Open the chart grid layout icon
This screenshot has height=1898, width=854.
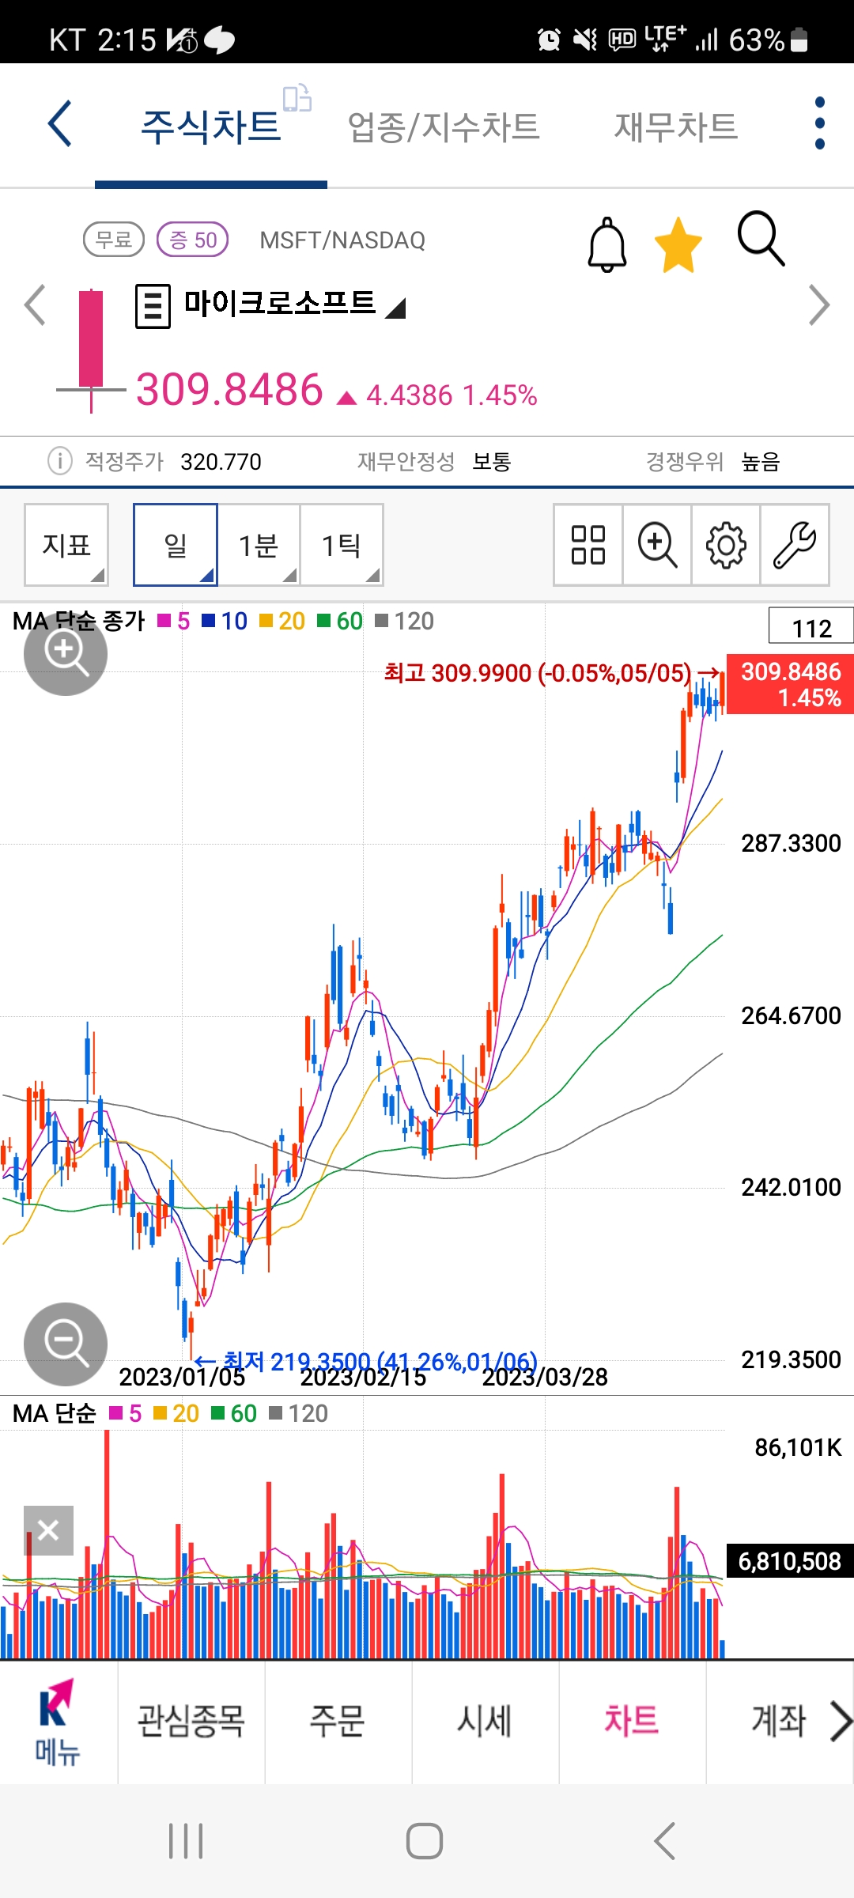click(x=588, y=545)
